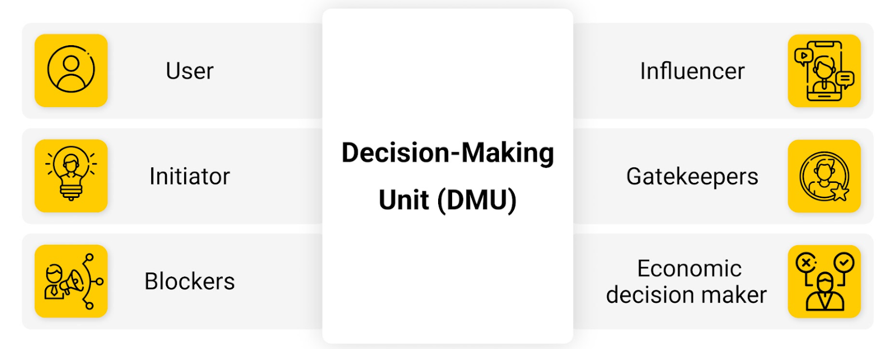Click the Decision-Making Unit (DMU) title
The height and width of the screenshot is (349, 893).
point(448,176)
